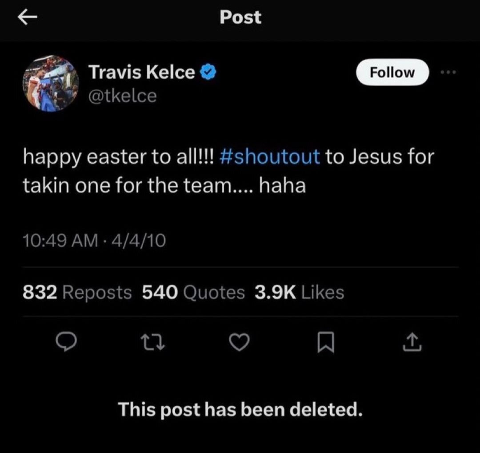The height and width of the screenshot is (453, 480).
Task: Click the blue verified checkmark badge
Action: (208, 73)
